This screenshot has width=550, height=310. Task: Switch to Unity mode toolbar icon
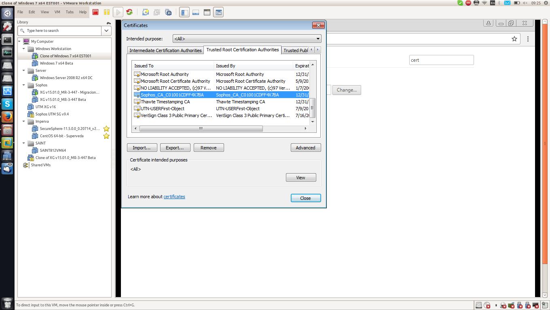(x=218, y=12)
